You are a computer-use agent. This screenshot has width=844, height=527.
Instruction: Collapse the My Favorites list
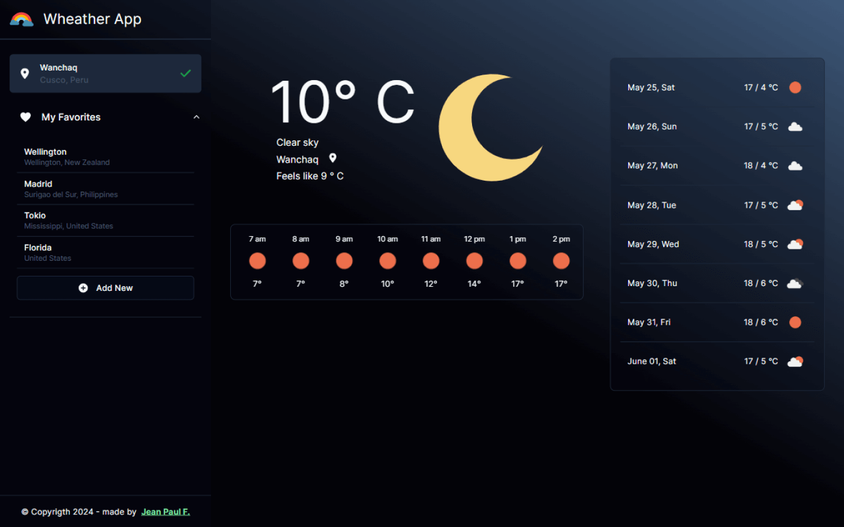(196, 117)
